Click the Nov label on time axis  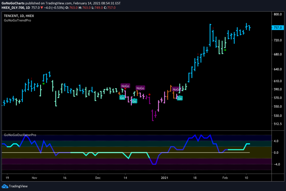34,178
